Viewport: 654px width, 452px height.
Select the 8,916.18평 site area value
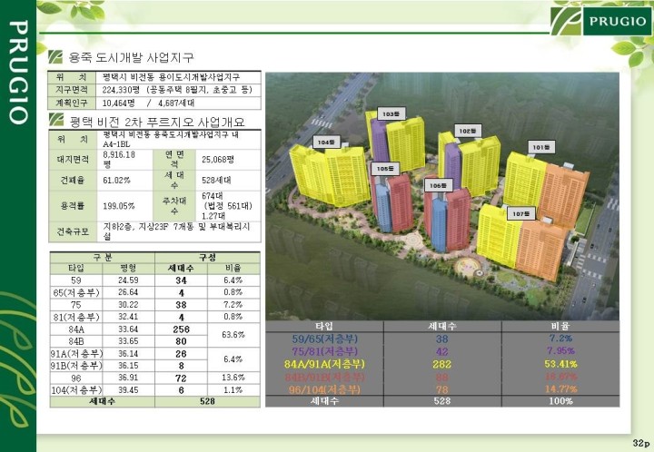(119, 159)
